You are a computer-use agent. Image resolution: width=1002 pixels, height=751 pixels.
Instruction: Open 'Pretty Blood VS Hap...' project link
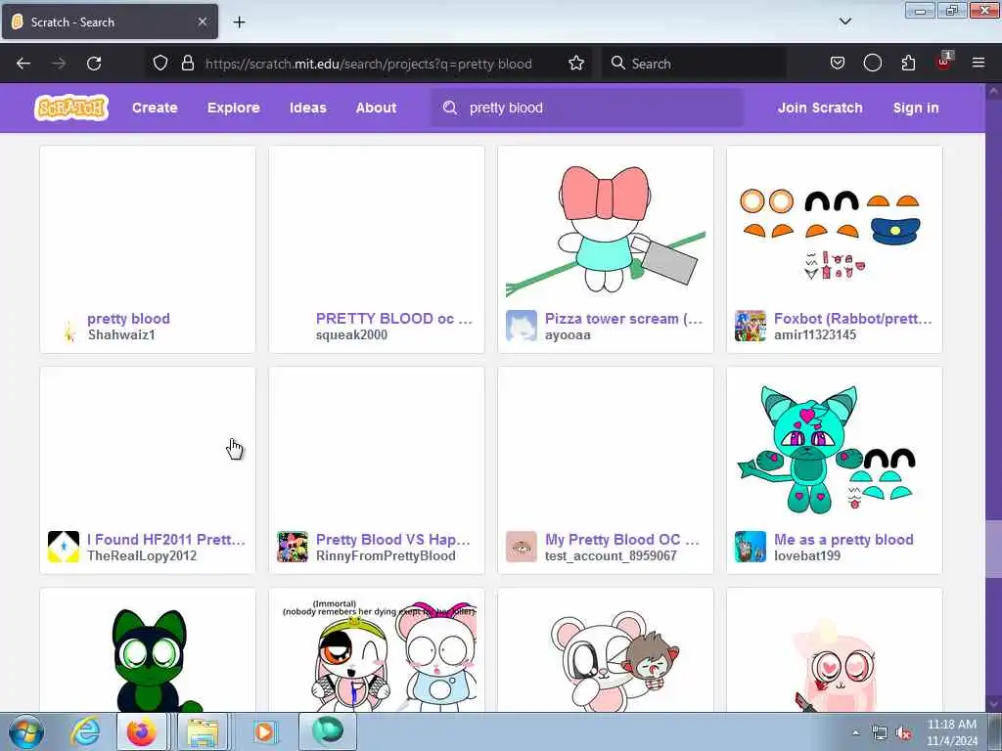(393, 539)
